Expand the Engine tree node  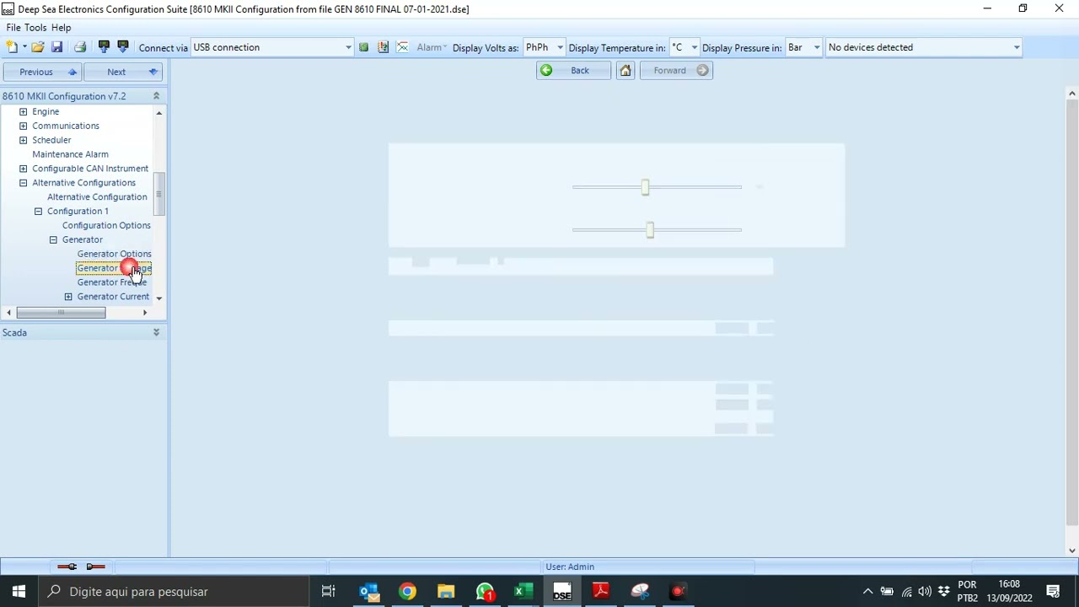pos(24,111)
